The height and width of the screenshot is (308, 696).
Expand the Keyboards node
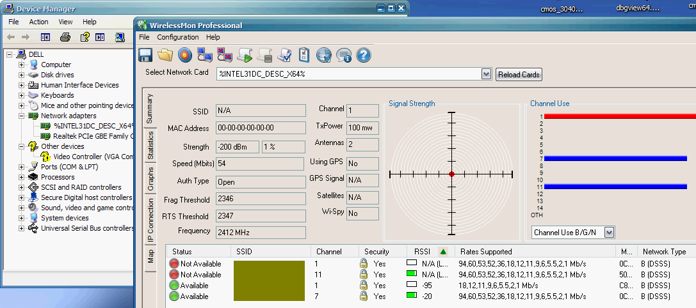(21, 95)
